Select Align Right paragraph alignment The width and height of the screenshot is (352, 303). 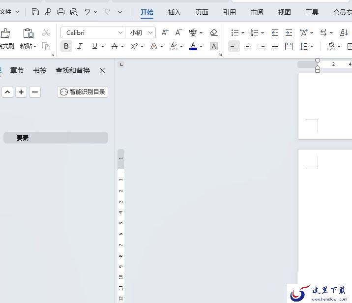262,47
